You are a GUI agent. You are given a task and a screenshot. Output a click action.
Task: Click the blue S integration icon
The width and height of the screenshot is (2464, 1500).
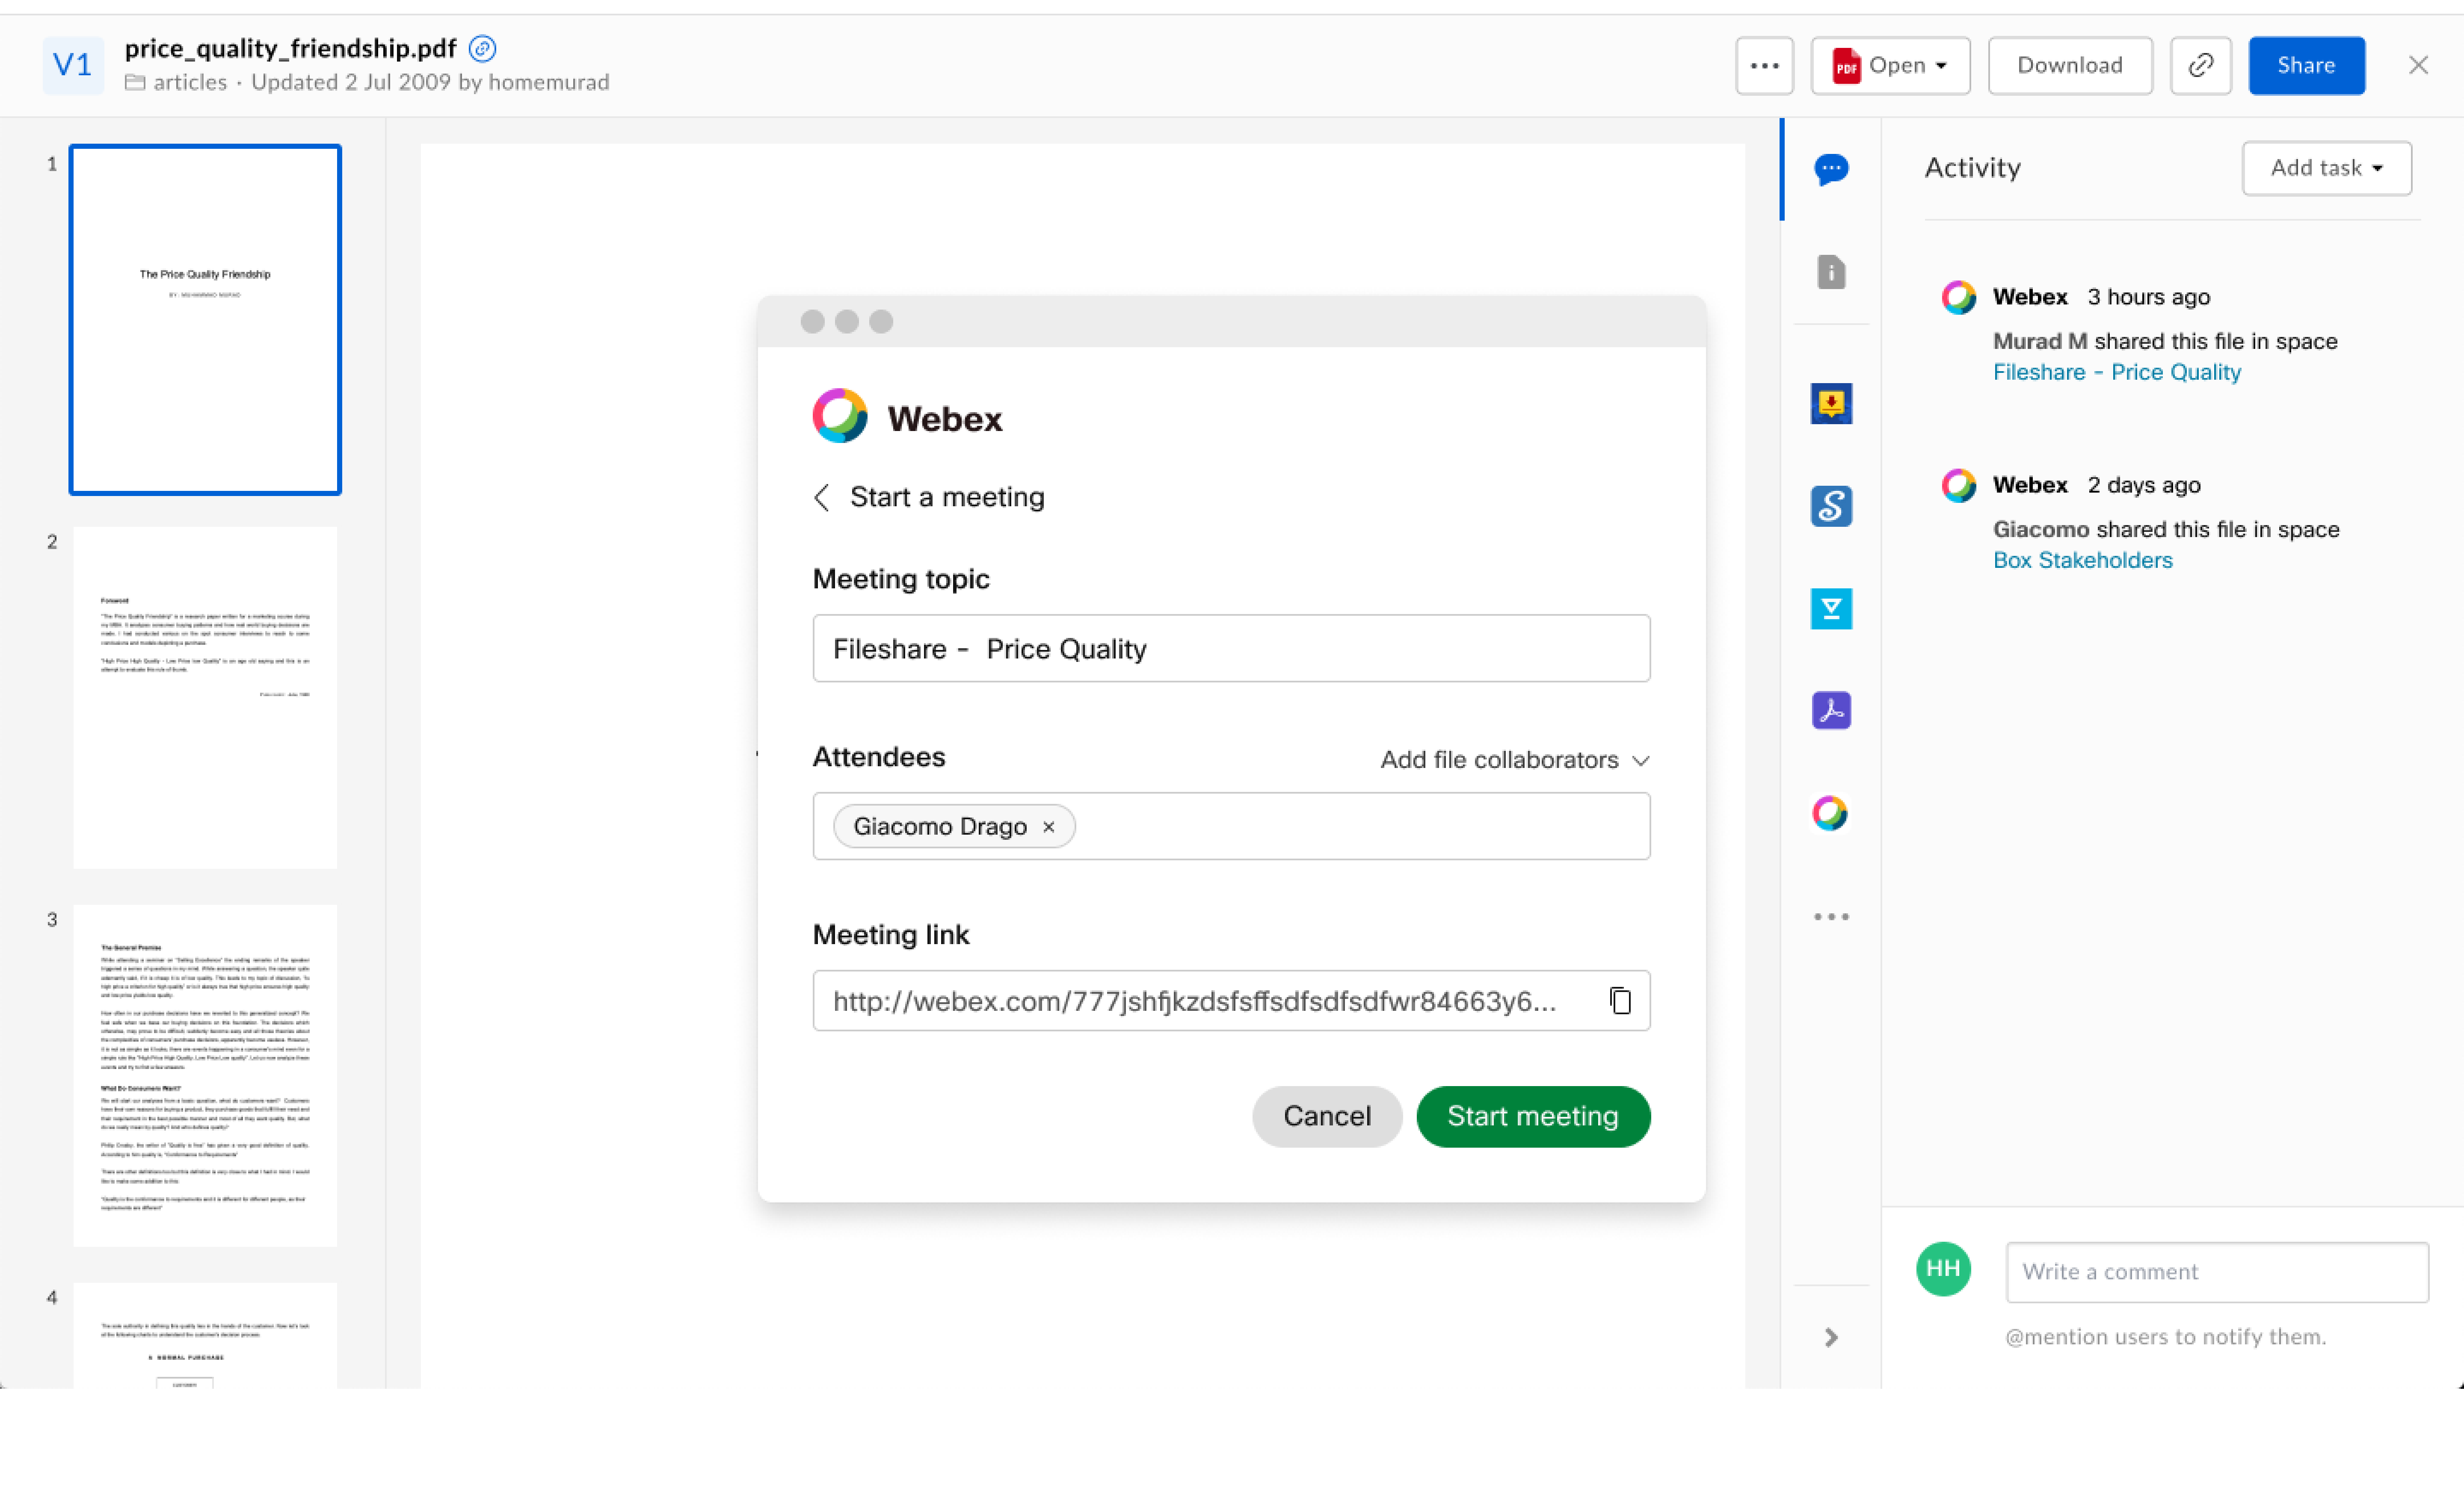[1831, 506]
